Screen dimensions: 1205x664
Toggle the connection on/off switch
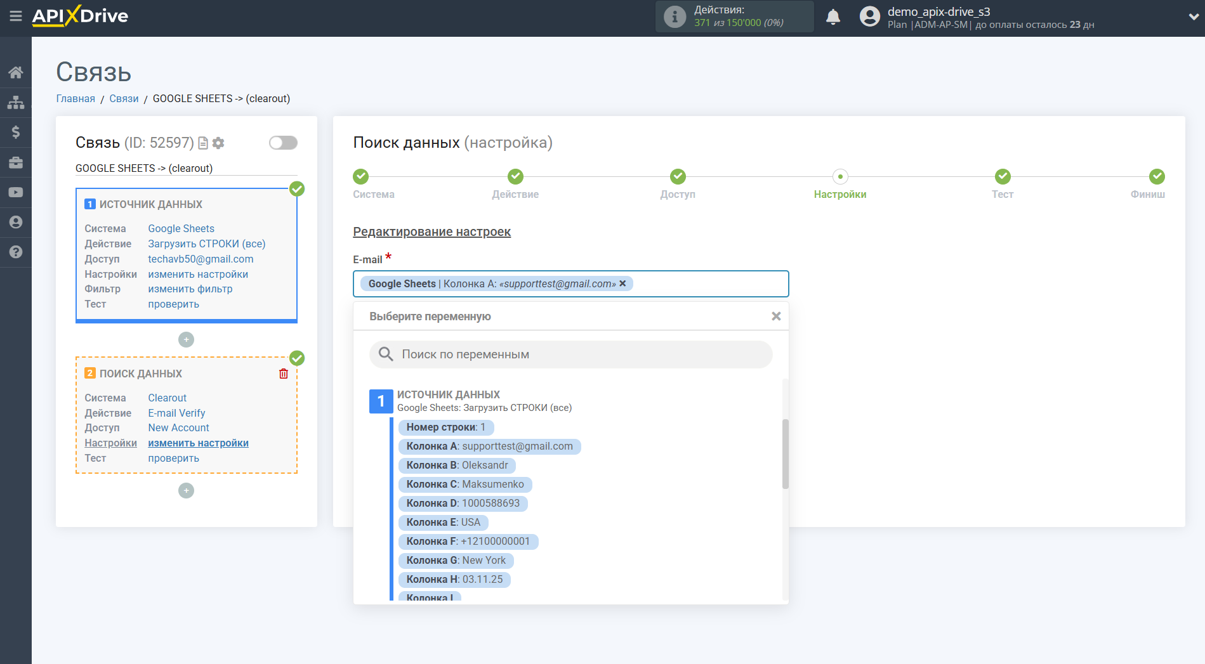pyautogui.click(x=283, y=143)
